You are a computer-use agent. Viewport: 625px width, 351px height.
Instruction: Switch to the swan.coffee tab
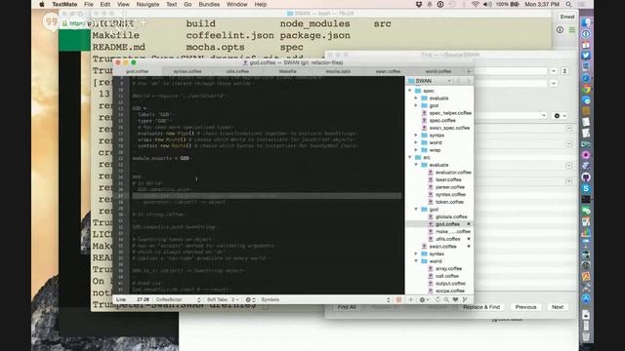[388, 71]
